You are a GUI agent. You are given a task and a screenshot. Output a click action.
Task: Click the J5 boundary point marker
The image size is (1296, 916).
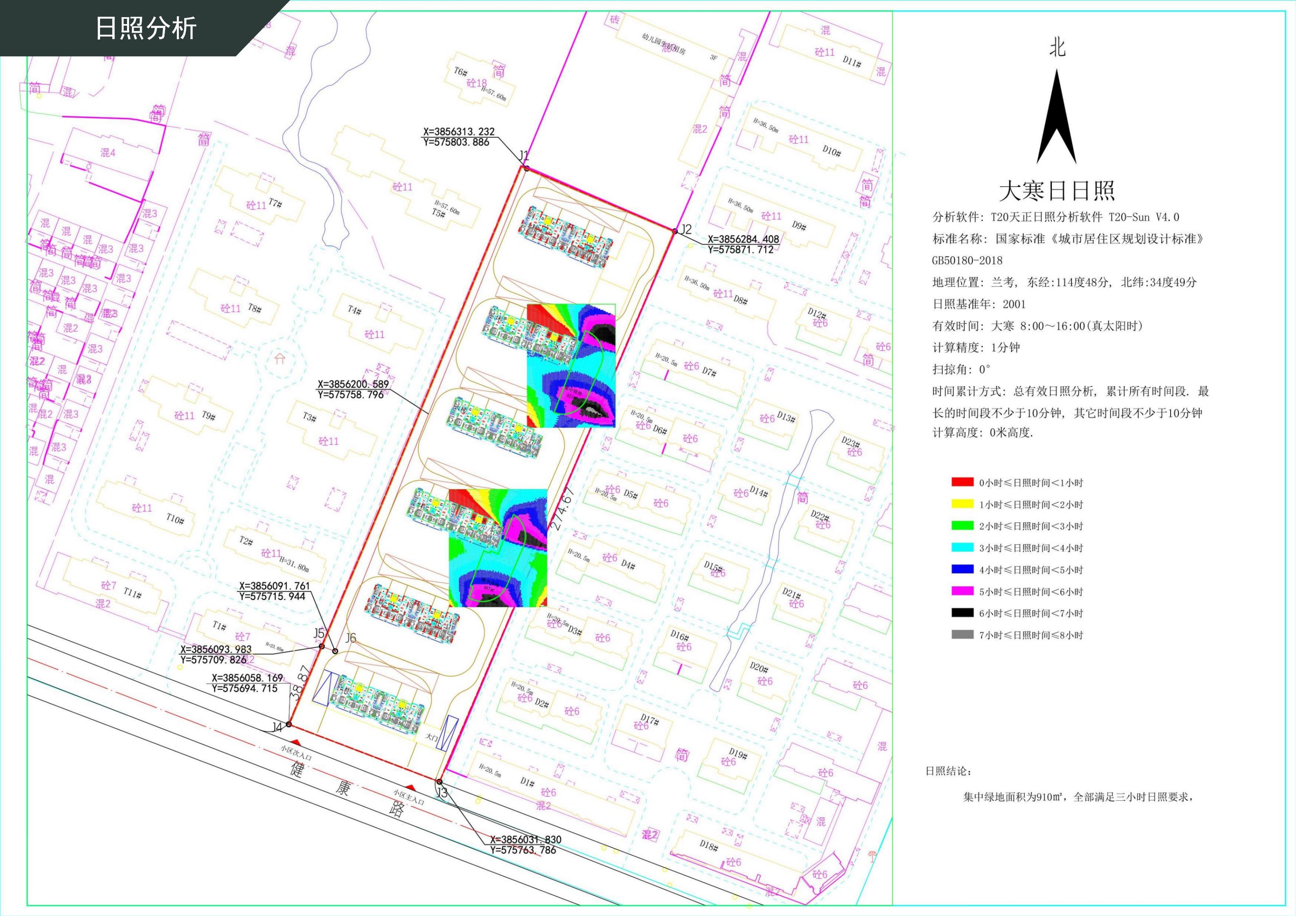pyautogui.click(x=322, y=646)
